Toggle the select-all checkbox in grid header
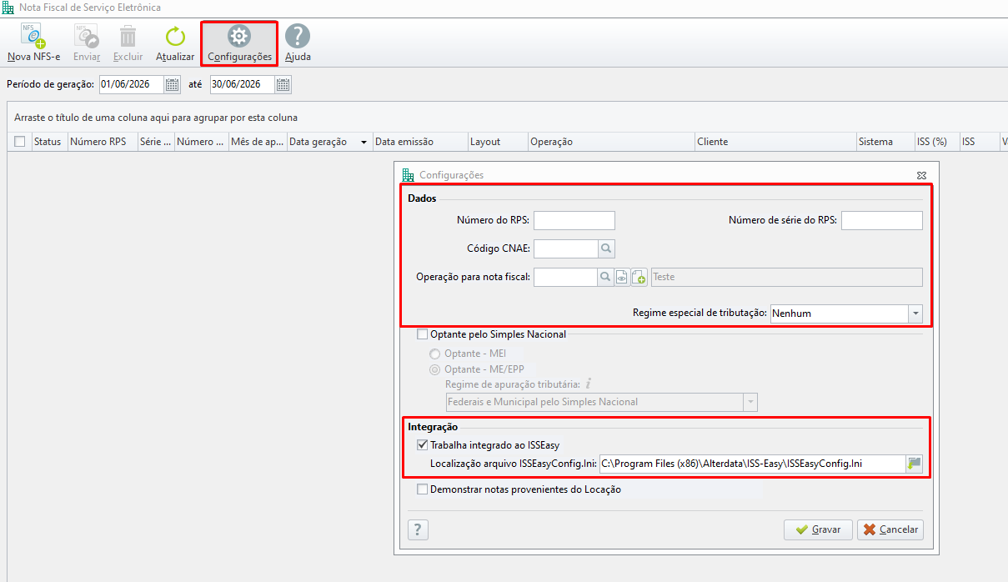The height and width of the screenshot is (582, 1008). pos(20,142)
